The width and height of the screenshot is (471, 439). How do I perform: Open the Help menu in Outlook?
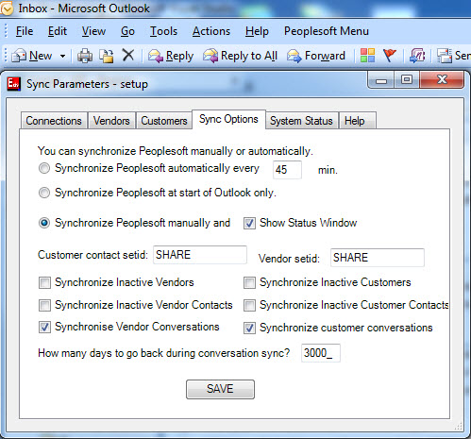pyautogui.click(x=257, y=31)
